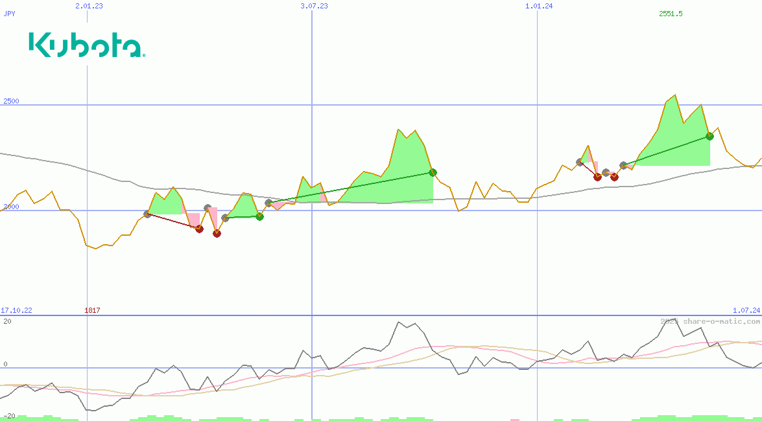Screen dimensions: 762x421
Task: Click the 1817 low price label
Action: point(92,311)
